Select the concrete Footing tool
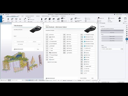 58,20
